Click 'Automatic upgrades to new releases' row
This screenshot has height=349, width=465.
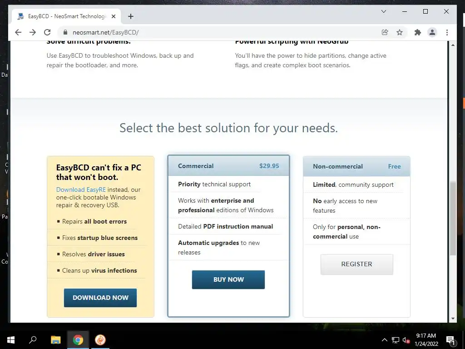[219, 248]
